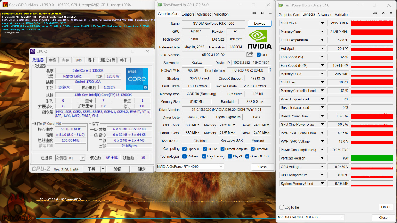
Task: Click the Sensors GPU-Z title bar app icon
Action: [281, 5]
